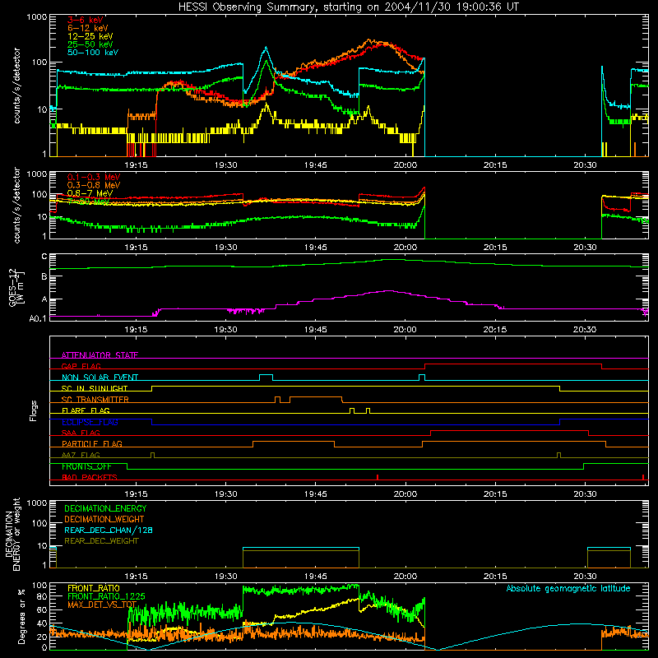Click the REAR_DEC_CHAN/128 legend label
This screenshot has height=658, width=658.
(x=109, y=530)
